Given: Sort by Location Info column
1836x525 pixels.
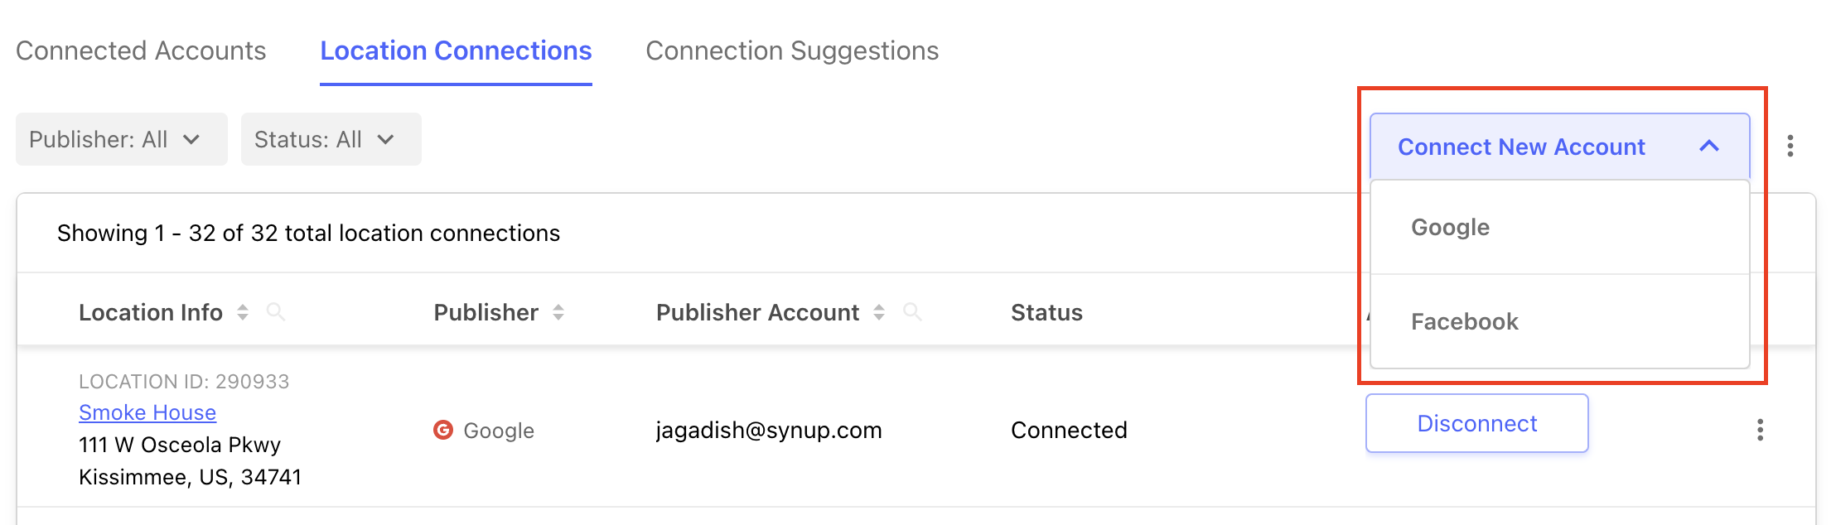Looking at the screenshot, I should (x=243, y=312).
